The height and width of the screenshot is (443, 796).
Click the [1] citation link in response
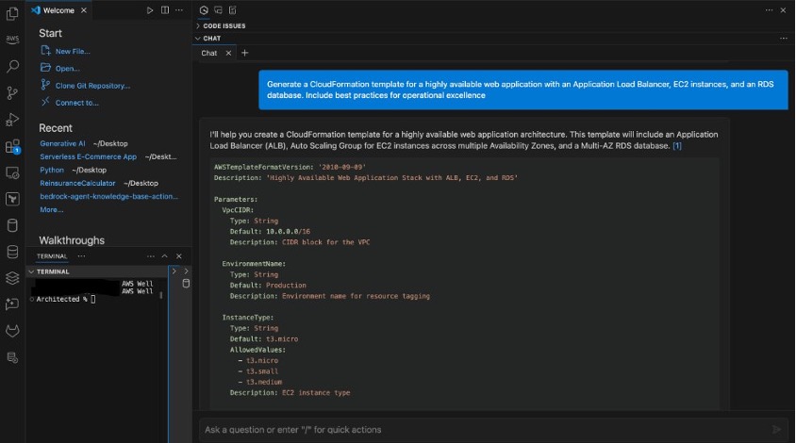click(x=677, y=146)
